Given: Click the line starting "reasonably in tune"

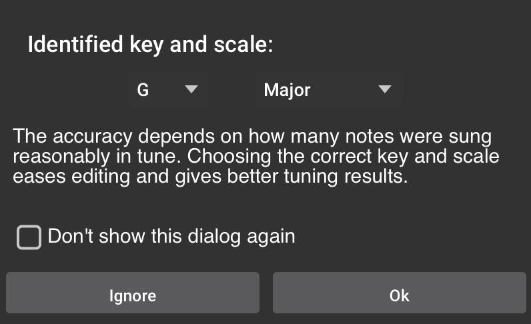Looking at the screenshot, I should pyautogui.click(x=256, y=158).
